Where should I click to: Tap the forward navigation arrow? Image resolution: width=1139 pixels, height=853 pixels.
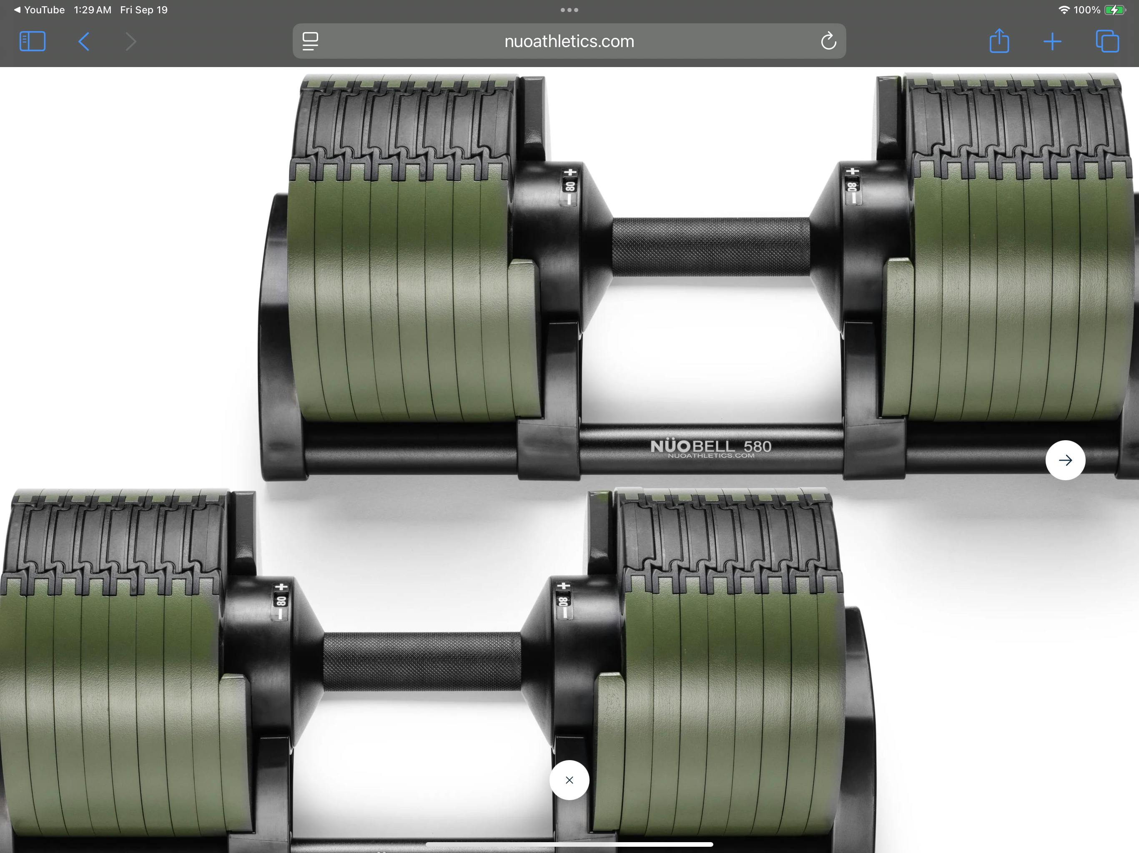click(x=130, y=41)
